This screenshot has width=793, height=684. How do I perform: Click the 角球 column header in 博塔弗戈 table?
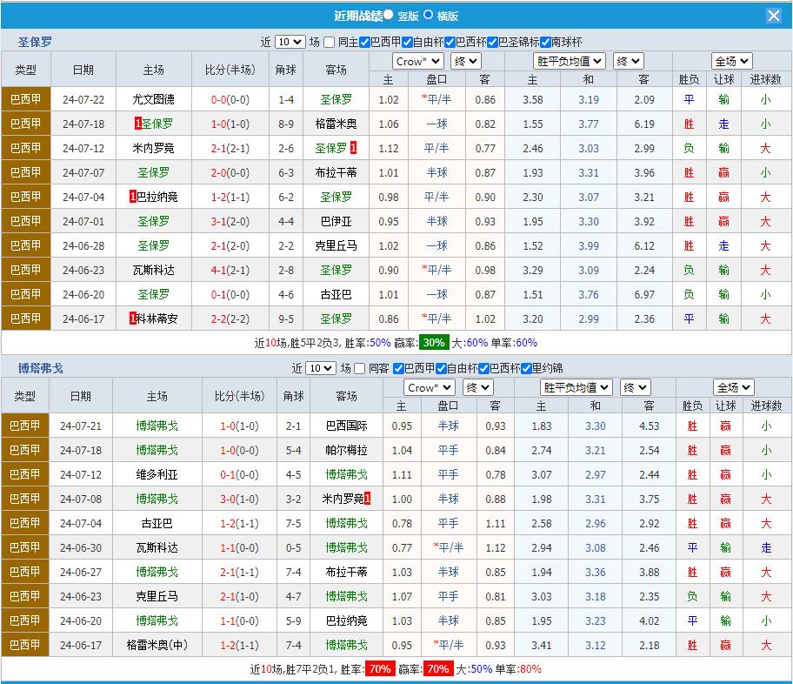click(293, 396)
